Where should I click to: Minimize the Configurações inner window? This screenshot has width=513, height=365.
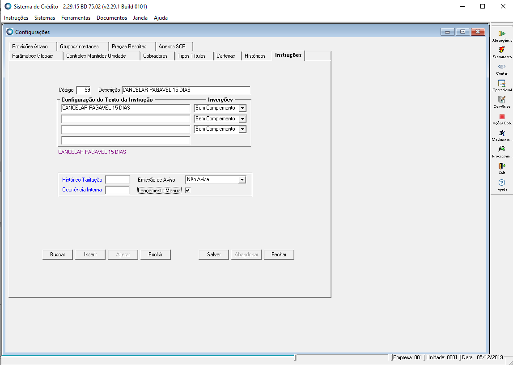click(448, 32)
